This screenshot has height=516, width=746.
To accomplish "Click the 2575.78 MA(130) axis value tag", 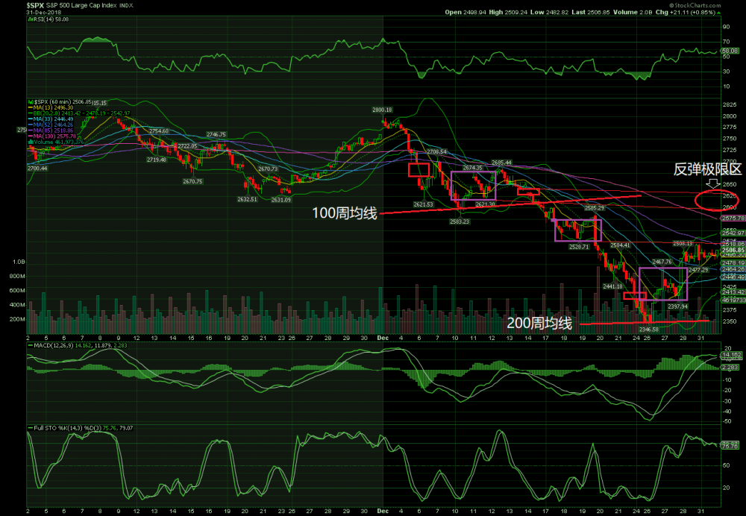I will coord(733,218).
